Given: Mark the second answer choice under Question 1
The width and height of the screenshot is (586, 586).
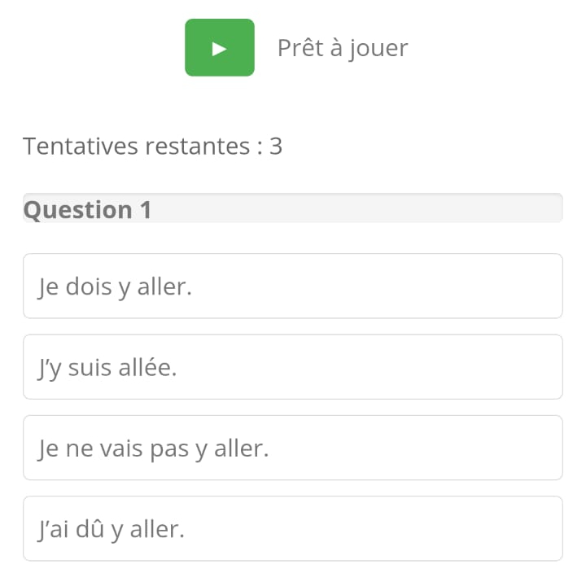Looking at the screenshot, I should (292, 367).
